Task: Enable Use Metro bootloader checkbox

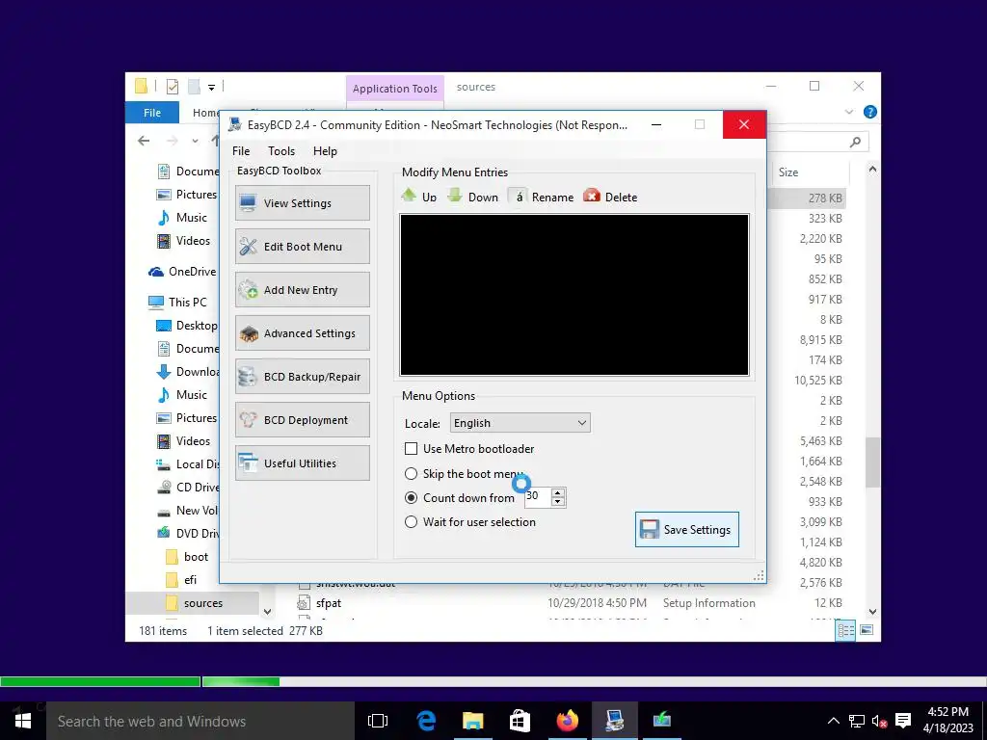Action: 411,449
